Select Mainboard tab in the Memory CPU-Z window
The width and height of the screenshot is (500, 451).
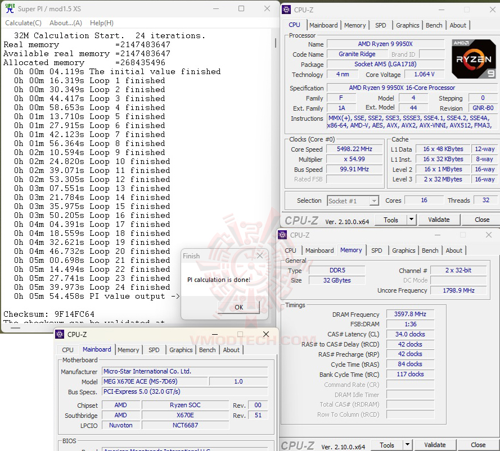tap(319, 250)
